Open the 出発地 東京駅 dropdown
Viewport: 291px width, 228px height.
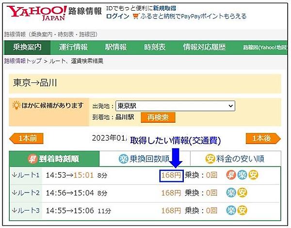tap(175, 106)
